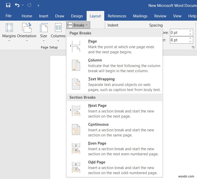Switch to the Home tab
197x179 pixels.
point(27,16)
